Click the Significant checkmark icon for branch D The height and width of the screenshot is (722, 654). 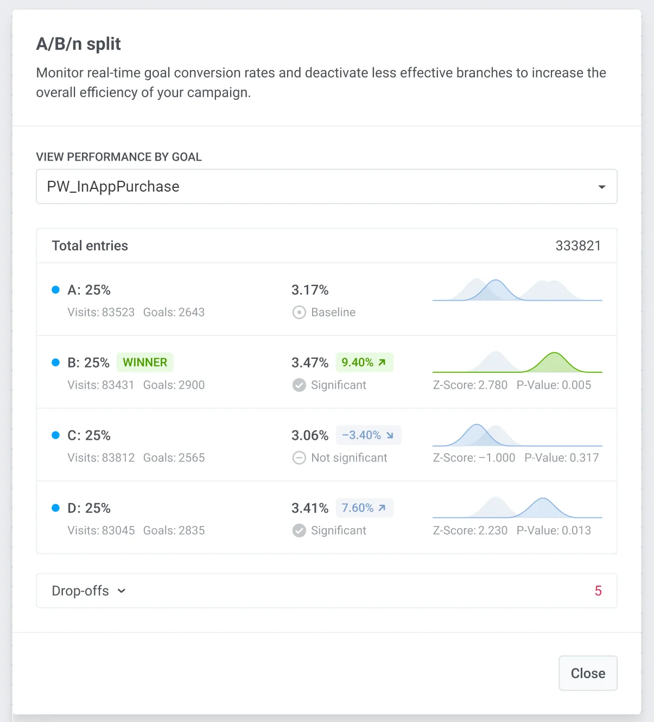pos(299,531)
